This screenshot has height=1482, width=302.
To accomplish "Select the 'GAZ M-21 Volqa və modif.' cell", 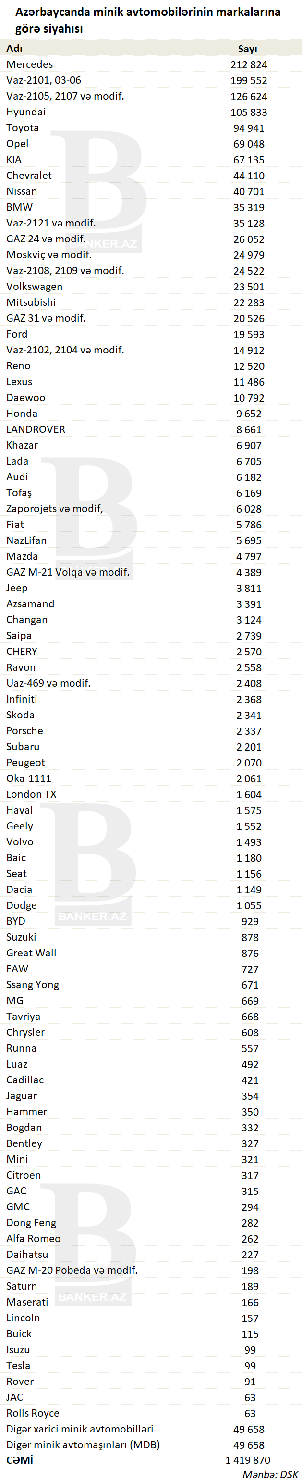I will pos(68,572).
